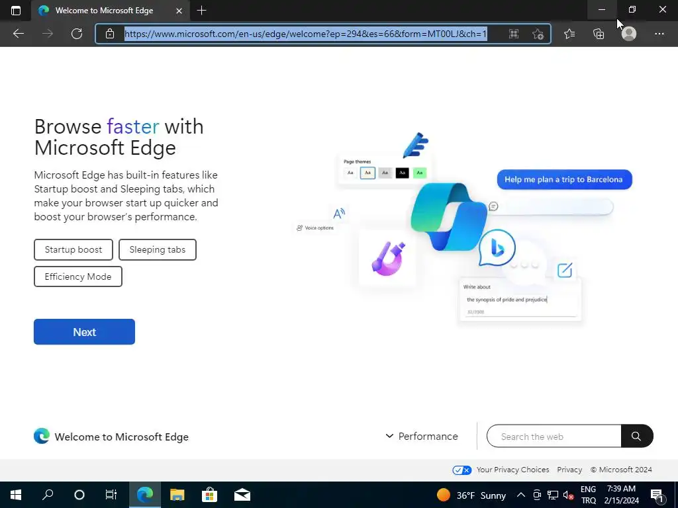This screenshot has width=678, height=508.
Task: Click the Meet Now camera tray icon
Action: 536,495
